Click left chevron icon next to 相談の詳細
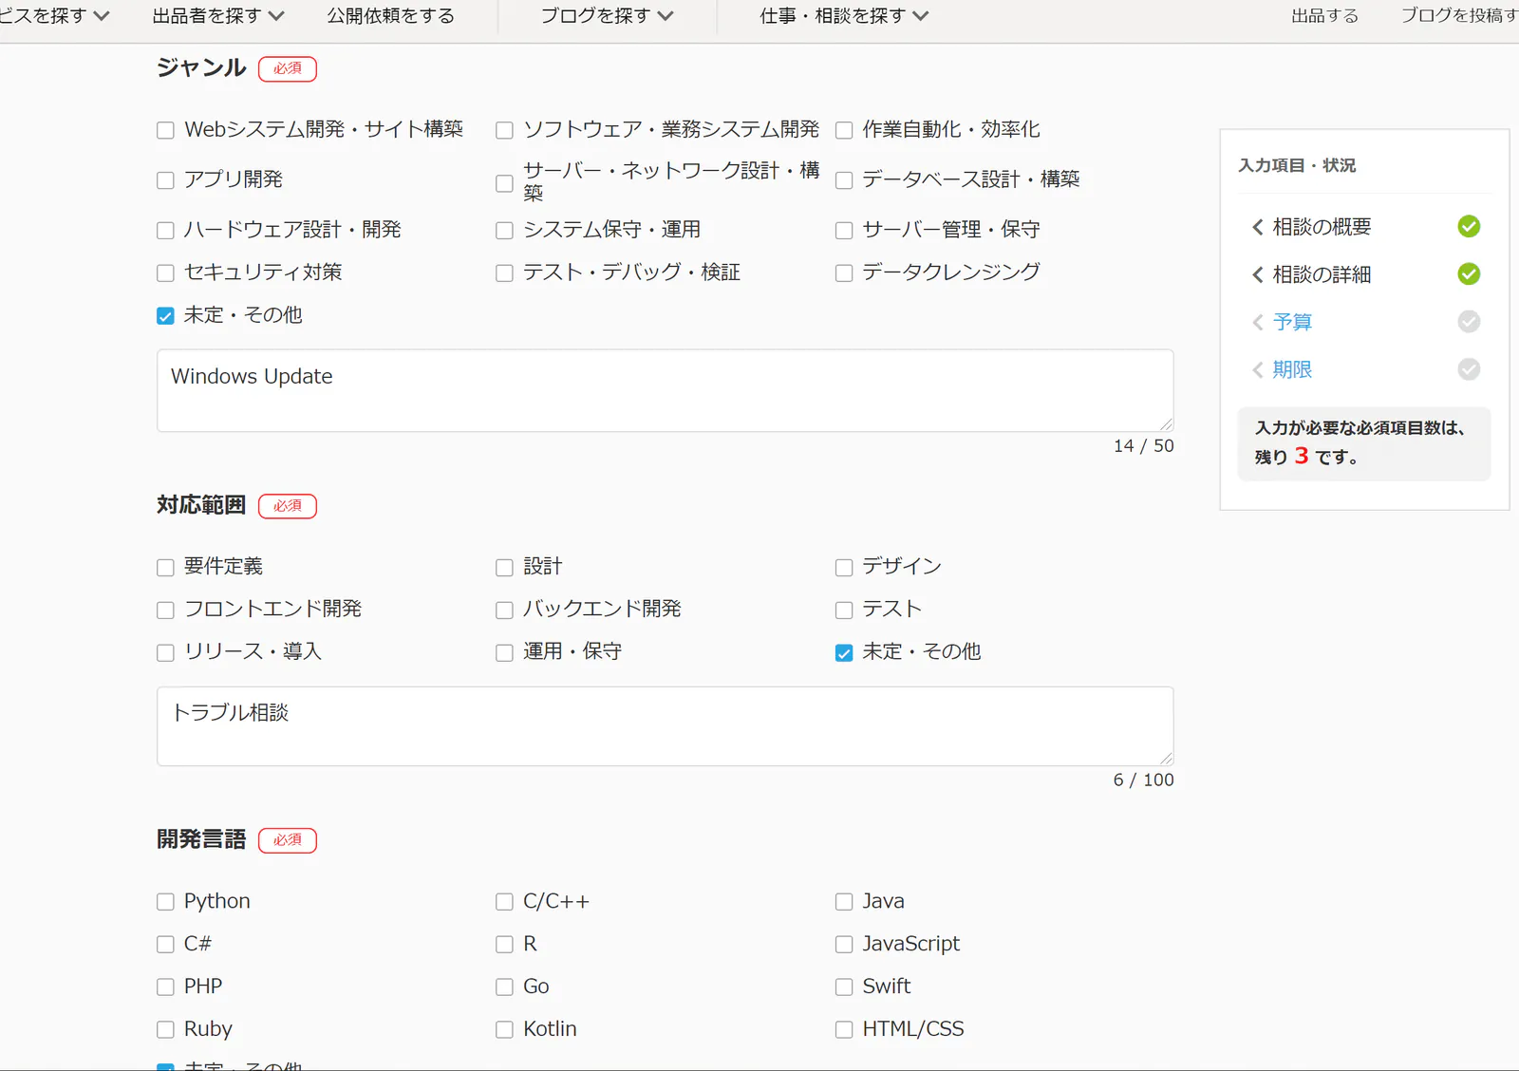The height and width of the screenshot is (1071, 1519). [1257, 274]
